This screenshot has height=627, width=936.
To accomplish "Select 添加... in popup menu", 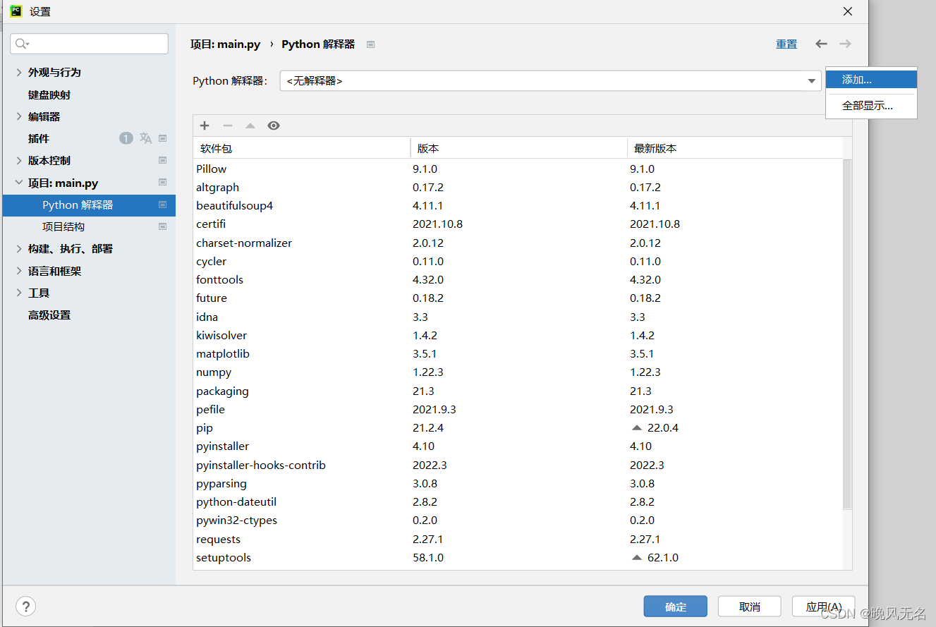I will 871,80.
